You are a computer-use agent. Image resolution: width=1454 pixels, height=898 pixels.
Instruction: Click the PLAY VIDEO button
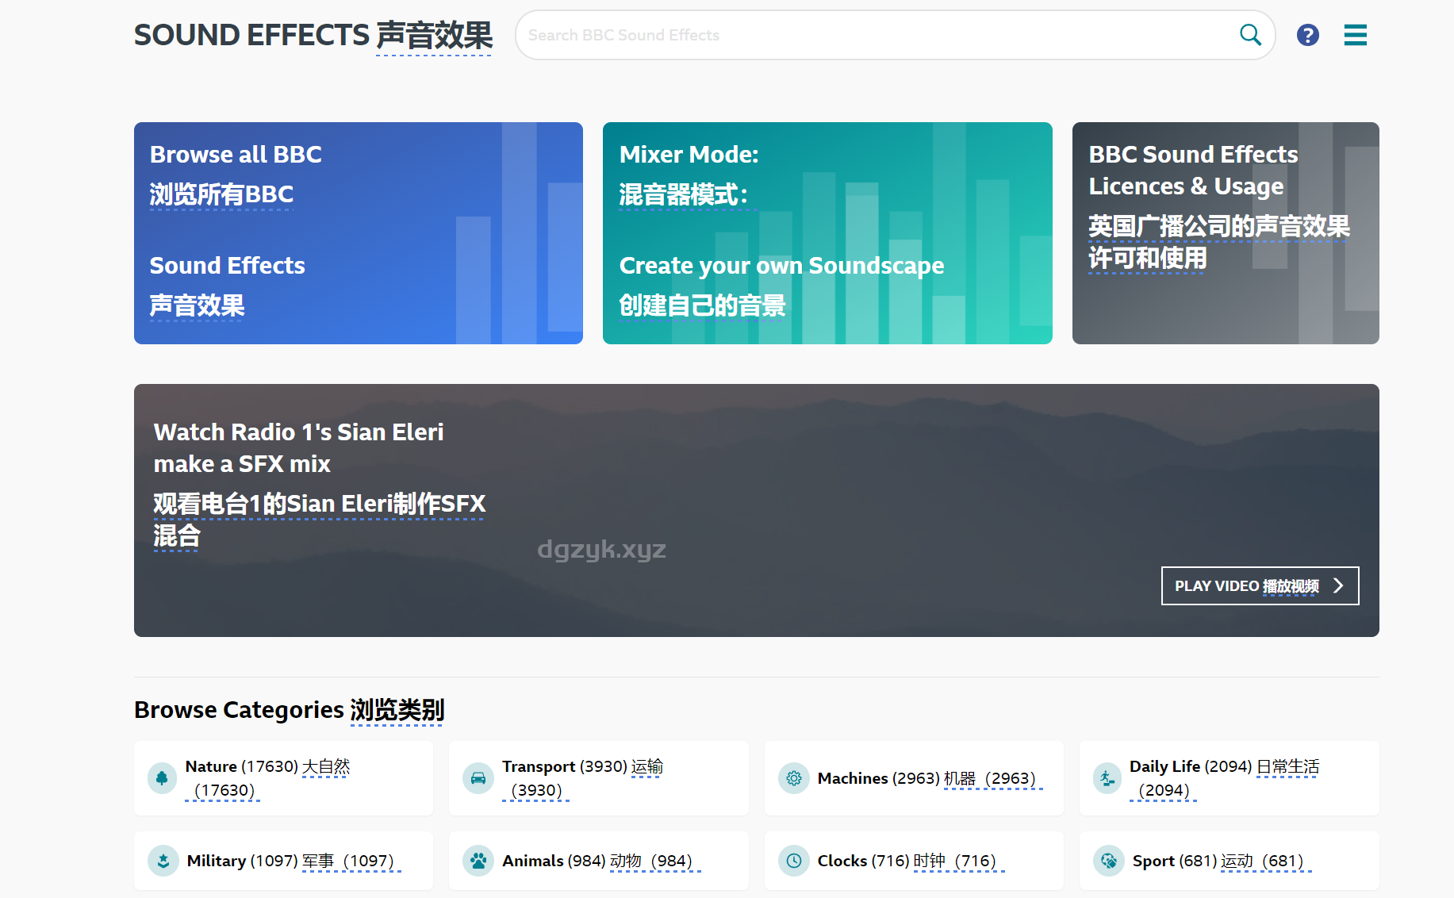(1260, 585)
